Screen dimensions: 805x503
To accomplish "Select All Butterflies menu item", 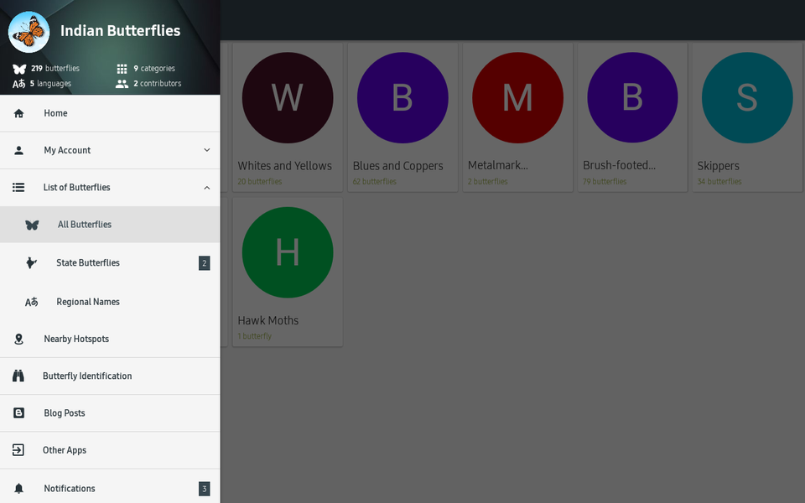I will [85, 225].
